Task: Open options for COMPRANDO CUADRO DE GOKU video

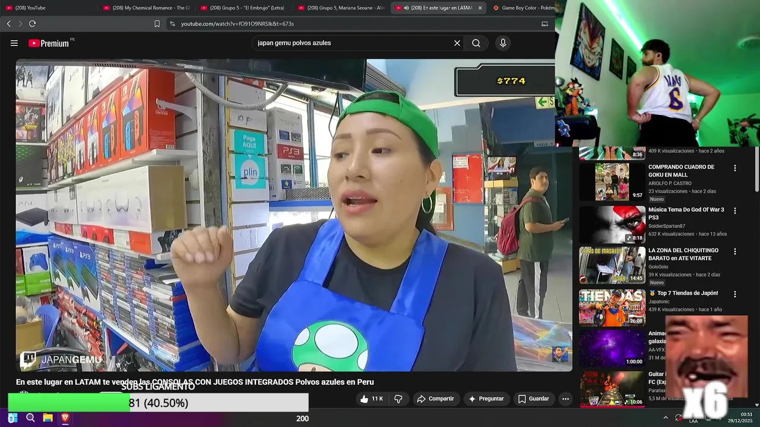Action: tap(735, 168)
